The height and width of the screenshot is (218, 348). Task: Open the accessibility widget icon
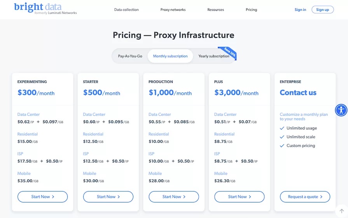pos(341,110)
